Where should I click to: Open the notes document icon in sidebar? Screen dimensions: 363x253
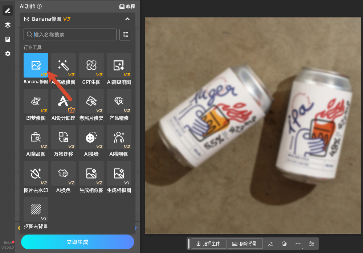click(8, 39)
